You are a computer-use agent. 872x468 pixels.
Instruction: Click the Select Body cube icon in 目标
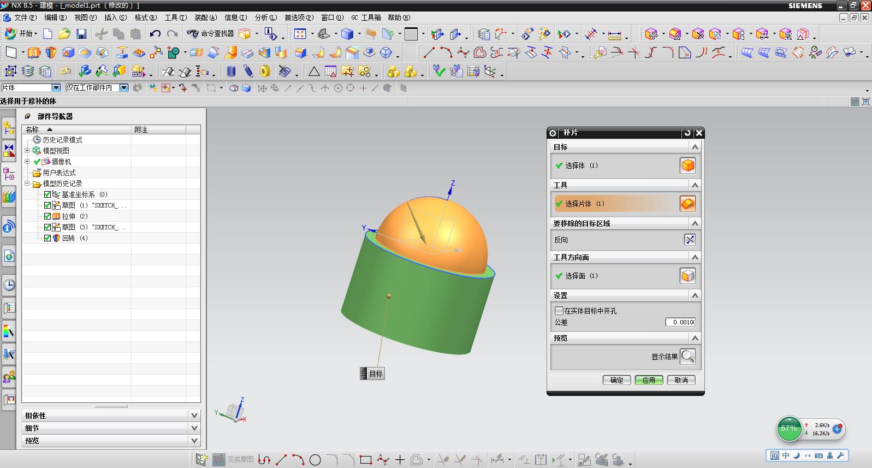pyautogui.click(x=687, y=165)
